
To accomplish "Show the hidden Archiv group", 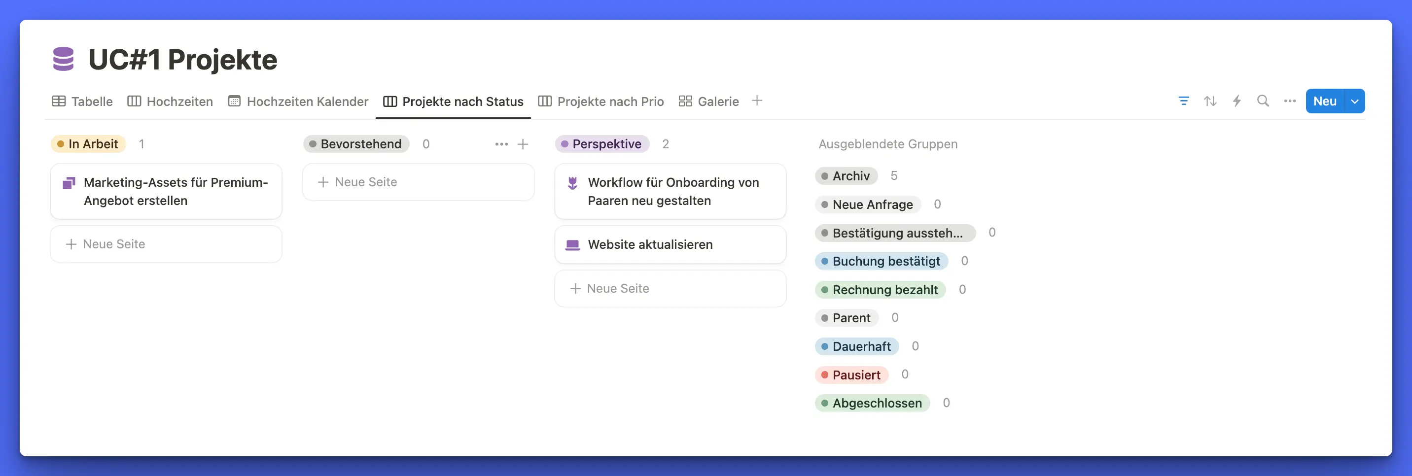I will point(847,176).
